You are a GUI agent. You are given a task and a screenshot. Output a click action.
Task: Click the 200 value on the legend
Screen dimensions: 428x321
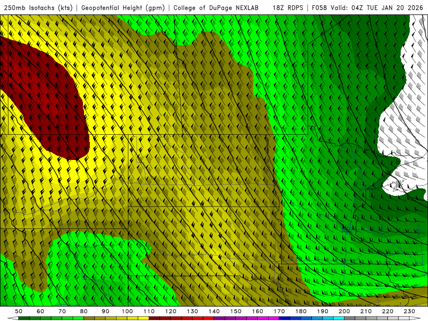pos(344,311)
